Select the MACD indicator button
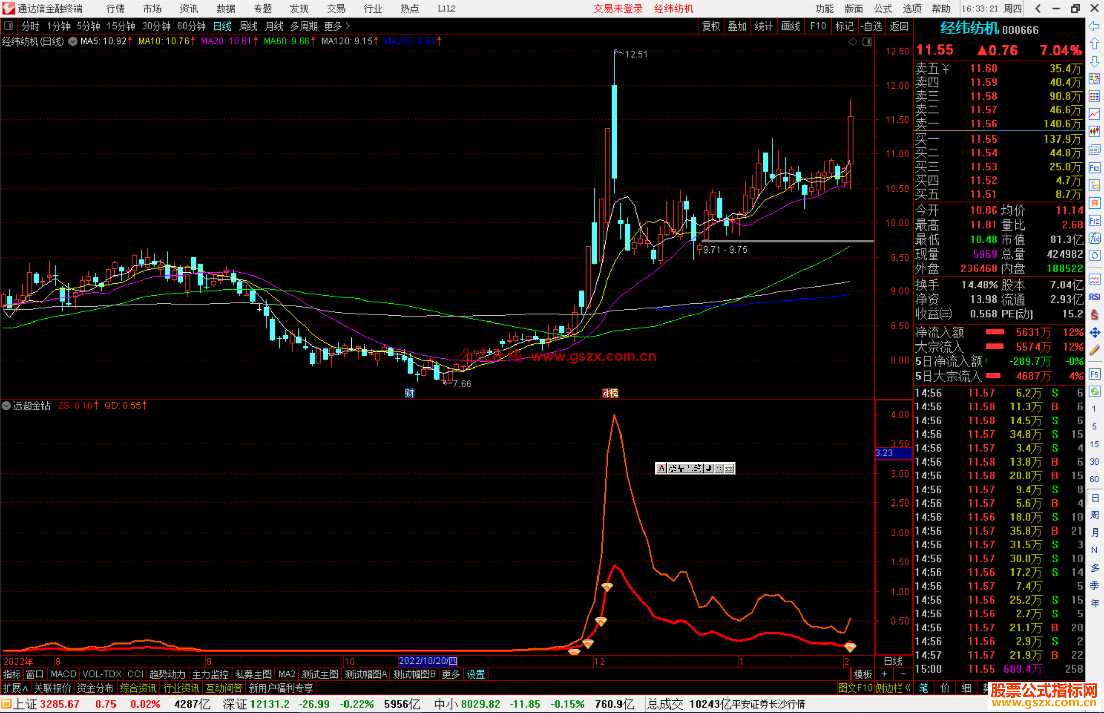This screenshot has height=713, width=1104. (x=63, y=674)
